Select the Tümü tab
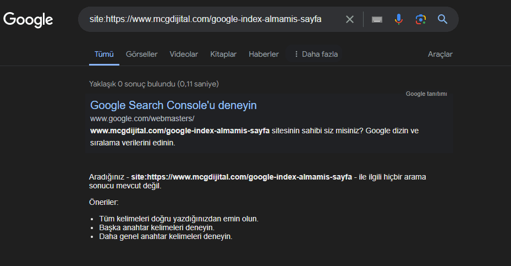Image resolution: width=511 pixels, height=266 pixels. pyautogui.click(x=104, y=54)
